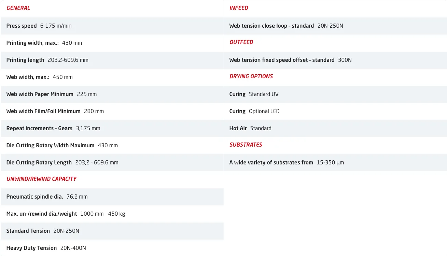Click the GENERAL section heading
The width and height of the screenshot is (447, 256).
coord(18,8)
